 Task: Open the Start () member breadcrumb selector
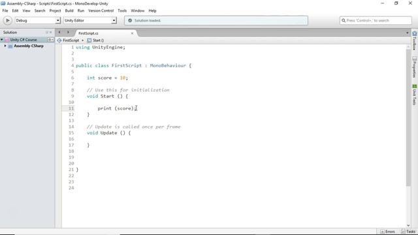(95, 40)
